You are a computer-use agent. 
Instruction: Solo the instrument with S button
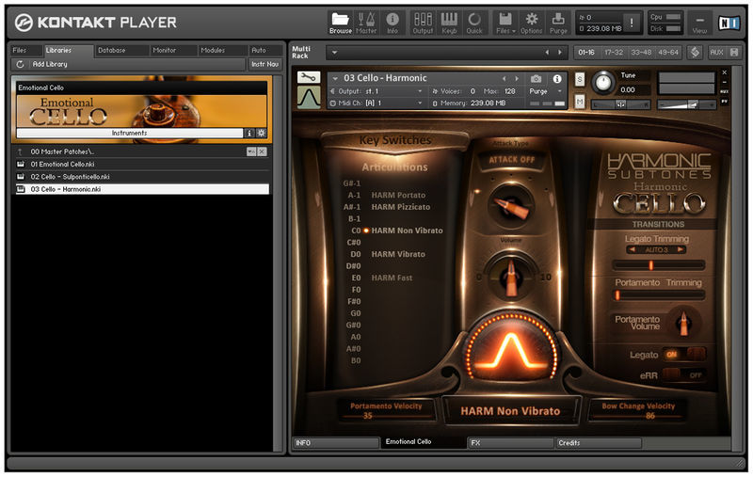580,80
